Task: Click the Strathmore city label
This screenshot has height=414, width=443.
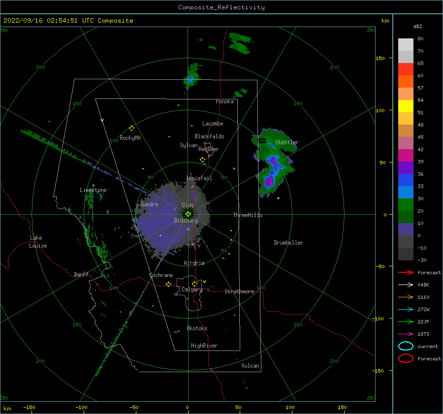Action: point(239,291)
